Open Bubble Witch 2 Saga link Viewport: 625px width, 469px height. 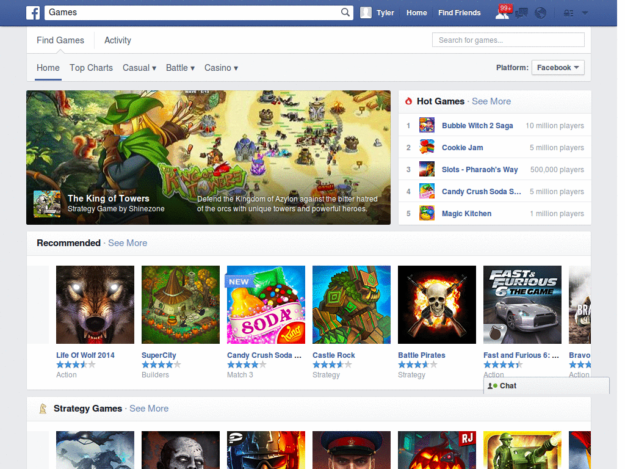point(477,126)
